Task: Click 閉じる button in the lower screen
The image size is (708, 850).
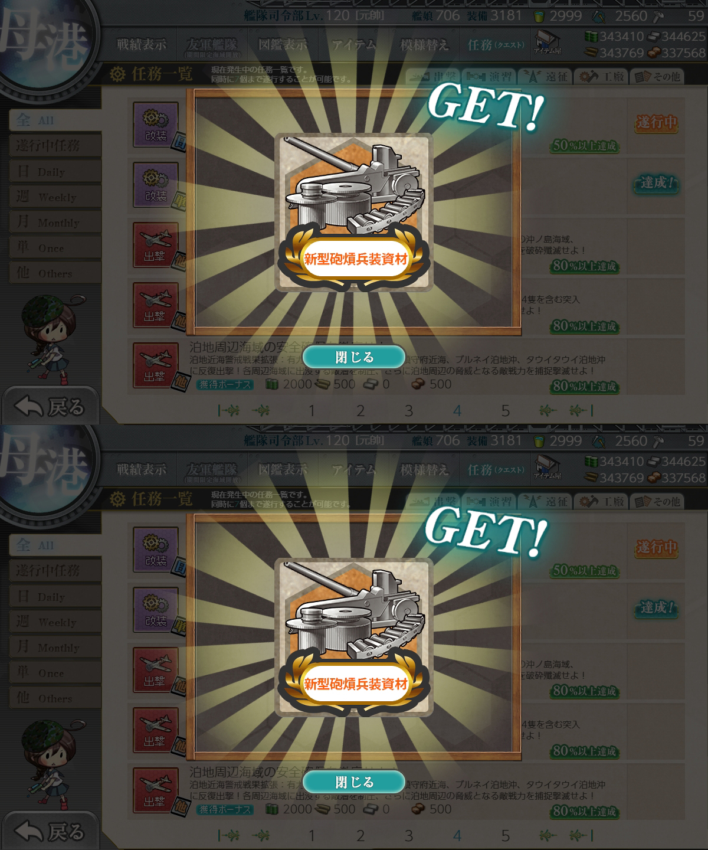Action: (x=354, y=782)
